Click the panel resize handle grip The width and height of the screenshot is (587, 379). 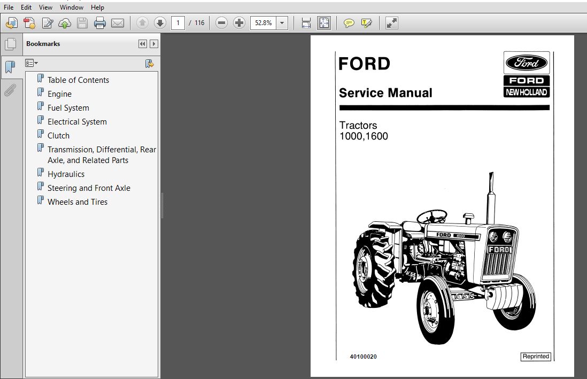click(162, 205)
